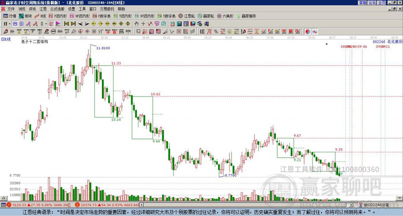Image resolution: width=403 pixels, height=216 pixels.
Task: Click the red 权 adjustment icon
Action: (51, 24)
